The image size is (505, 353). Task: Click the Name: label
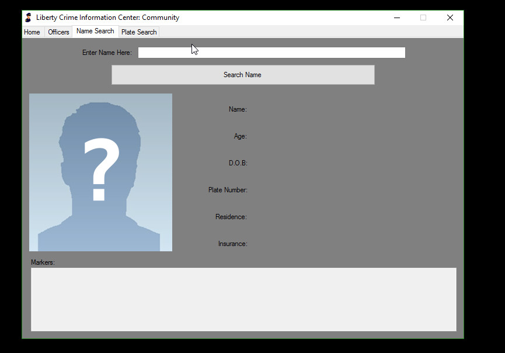(238, 109)
